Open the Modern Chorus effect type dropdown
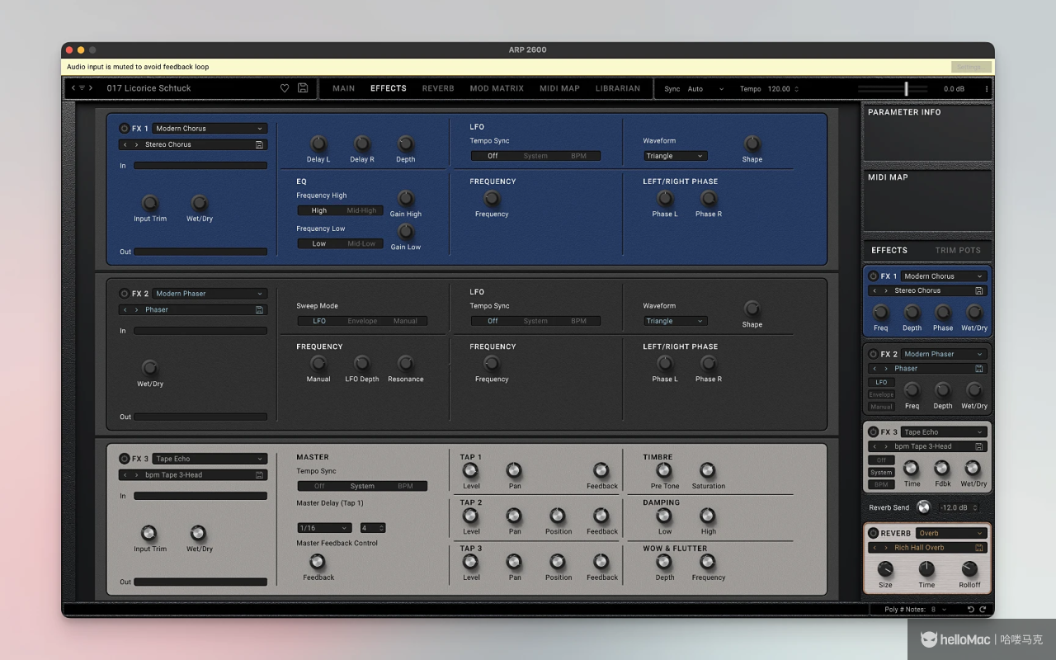This screenshot has width=1056, height=660. (x=210, y=129)
